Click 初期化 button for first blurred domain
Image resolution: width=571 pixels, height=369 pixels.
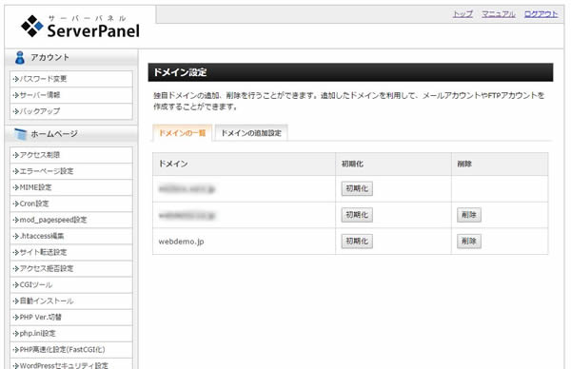coord(357,188)
